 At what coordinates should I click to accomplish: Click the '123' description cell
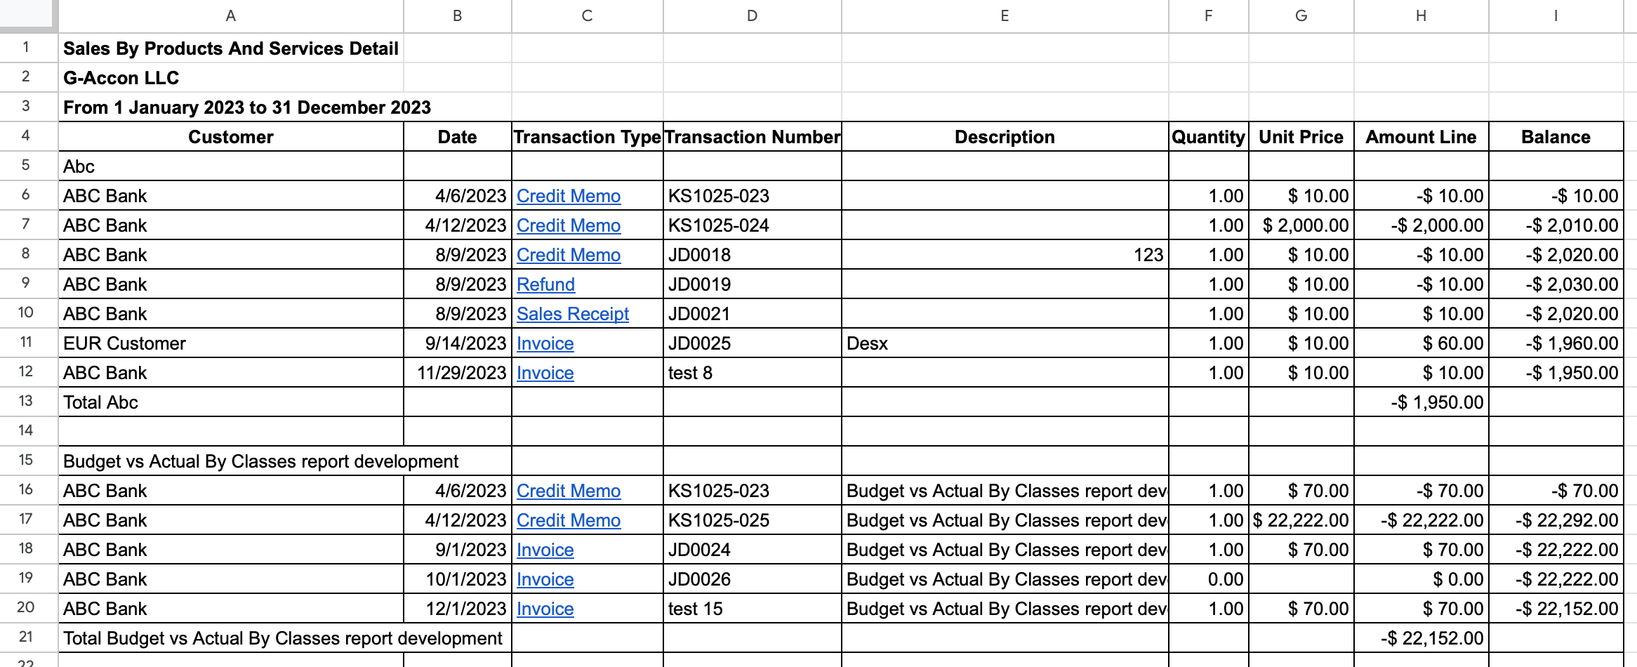click(1005, 255)
